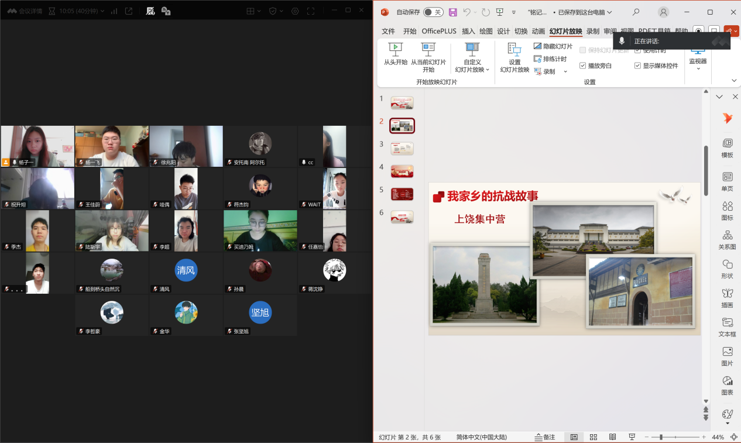Open meeting layout grid dropdown
This screenshot has height=443, width=741.
point(253,11)
